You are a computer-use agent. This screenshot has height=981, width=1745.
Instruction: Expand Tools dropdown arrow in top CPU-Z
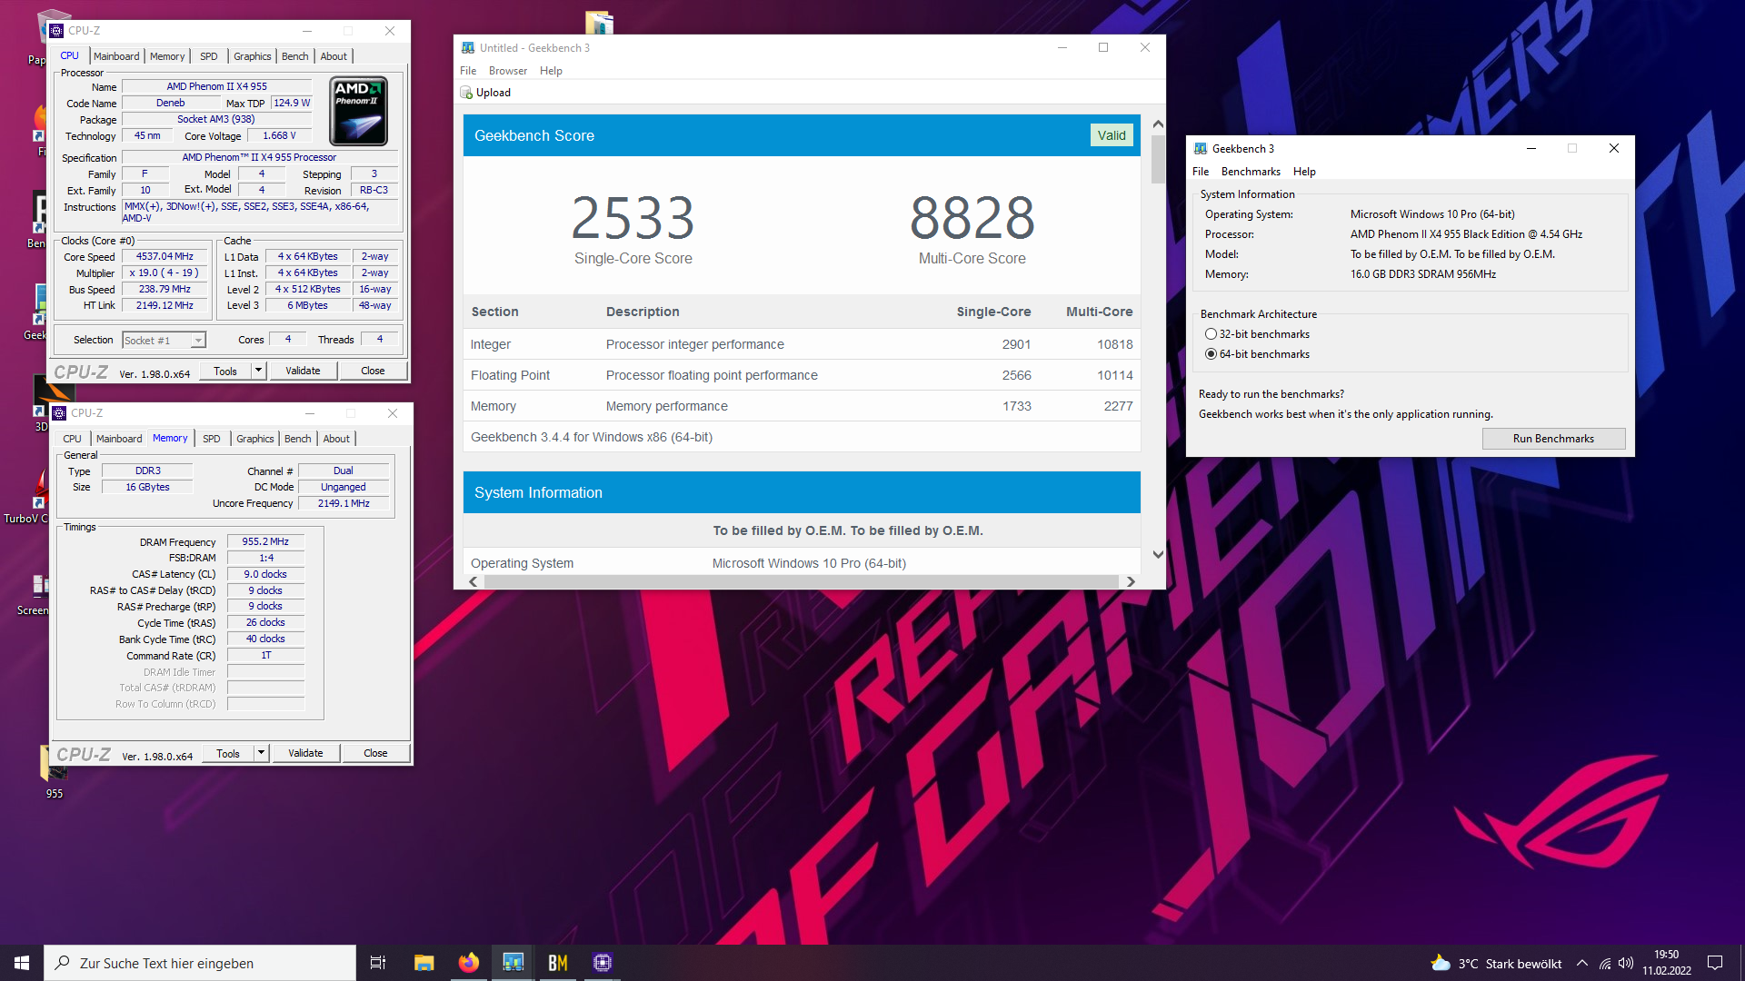point(258,371)
